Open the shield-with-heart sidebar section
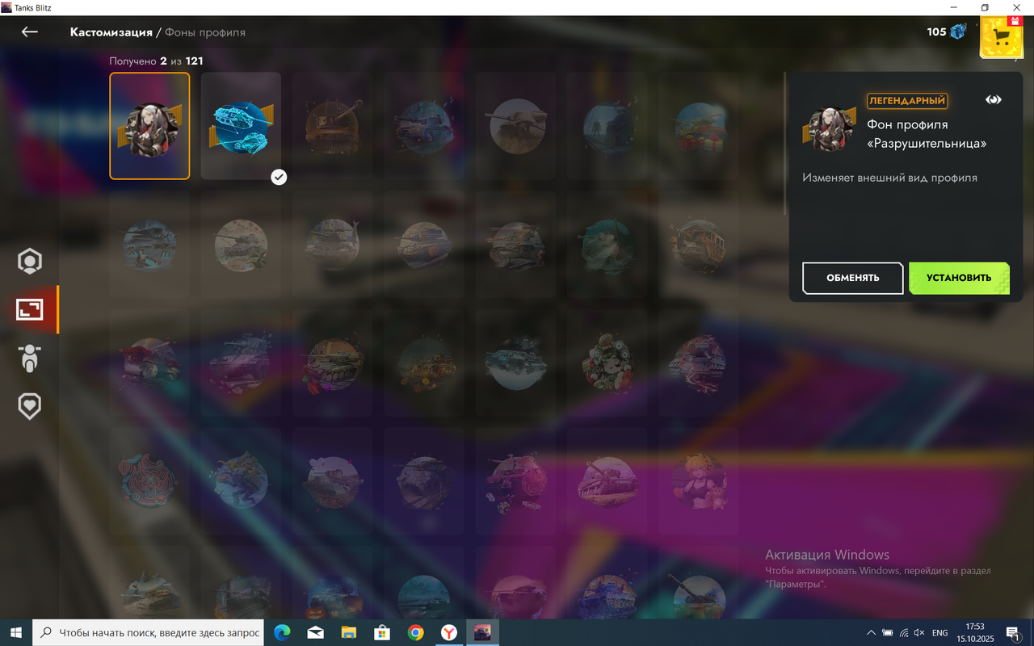The width and height of the screenshot is (1034, 646). [30, 406]
